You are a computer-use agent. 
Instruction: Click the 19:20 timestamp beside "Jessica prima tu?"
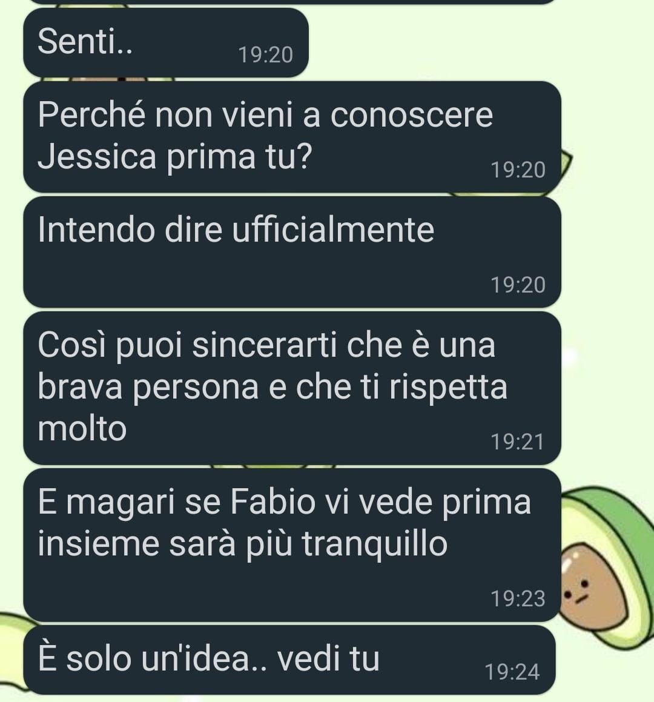pyautogui.click(x=518, y=170)
